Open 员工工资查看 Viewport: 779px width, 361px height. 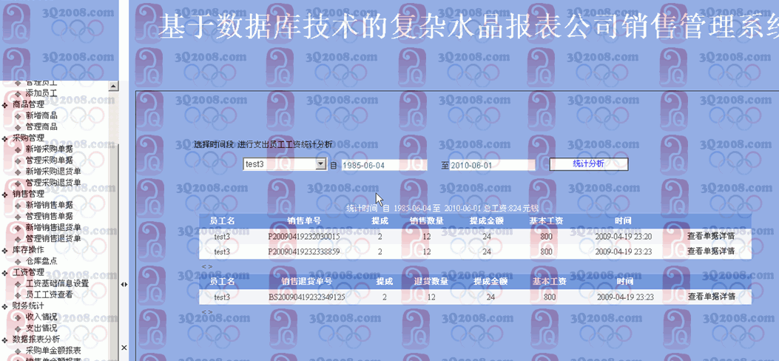tap(49, 294)
